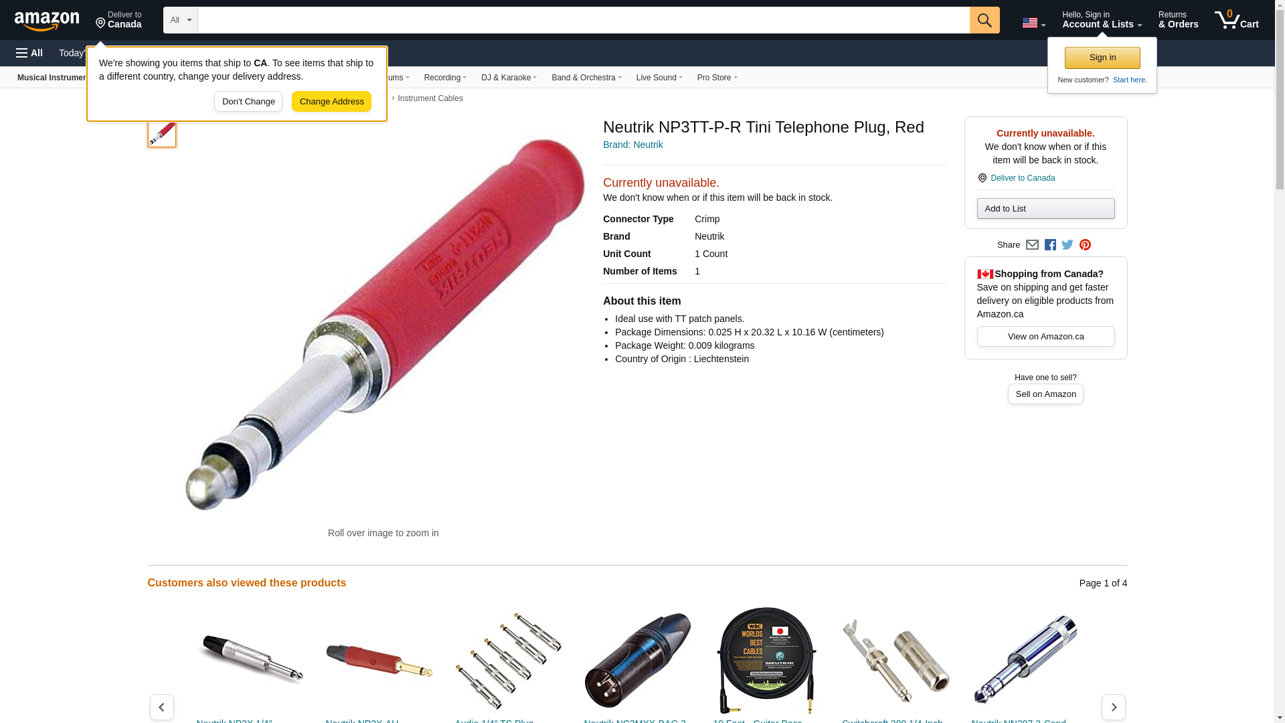1285x723 pixels.
Task: Click the search magnifier button
Action: [984, 20]
